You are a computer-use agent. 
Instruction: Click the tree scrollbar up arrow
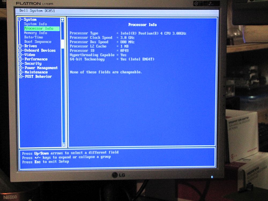pos(62,20)
